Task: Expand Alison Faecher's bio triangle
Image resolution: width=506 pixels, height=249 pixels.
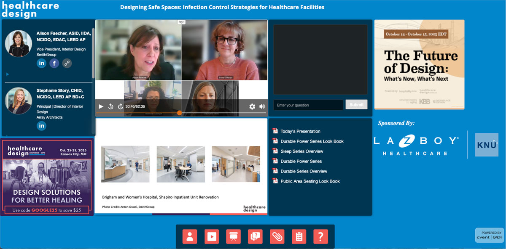Action: 7,74
